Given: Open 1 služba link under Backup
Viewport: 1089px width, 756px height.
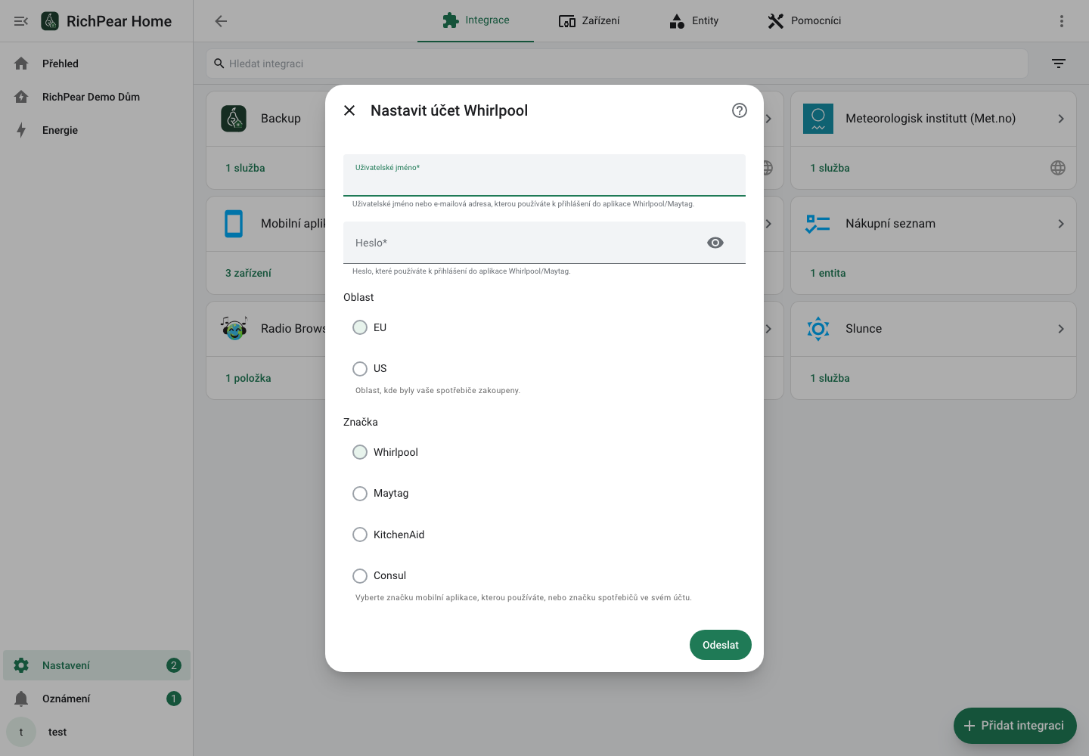Looking at the screenshot, I should pos(245,168).
